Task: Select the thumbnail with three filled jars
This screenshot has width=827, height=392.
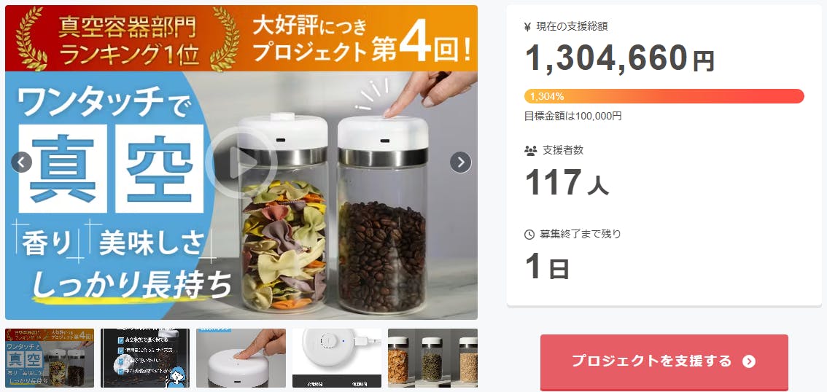Action: click(432, 358)
